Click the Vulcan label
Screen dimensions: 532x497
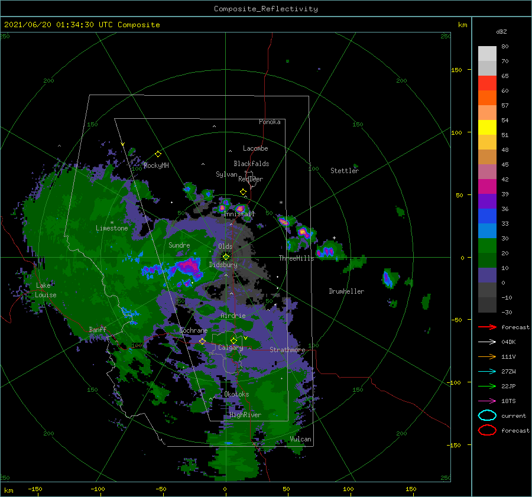click(x=301, y=439)
